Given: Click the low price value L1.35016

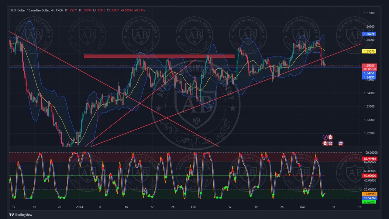Looking at the screenshot, I should [99, 10].
